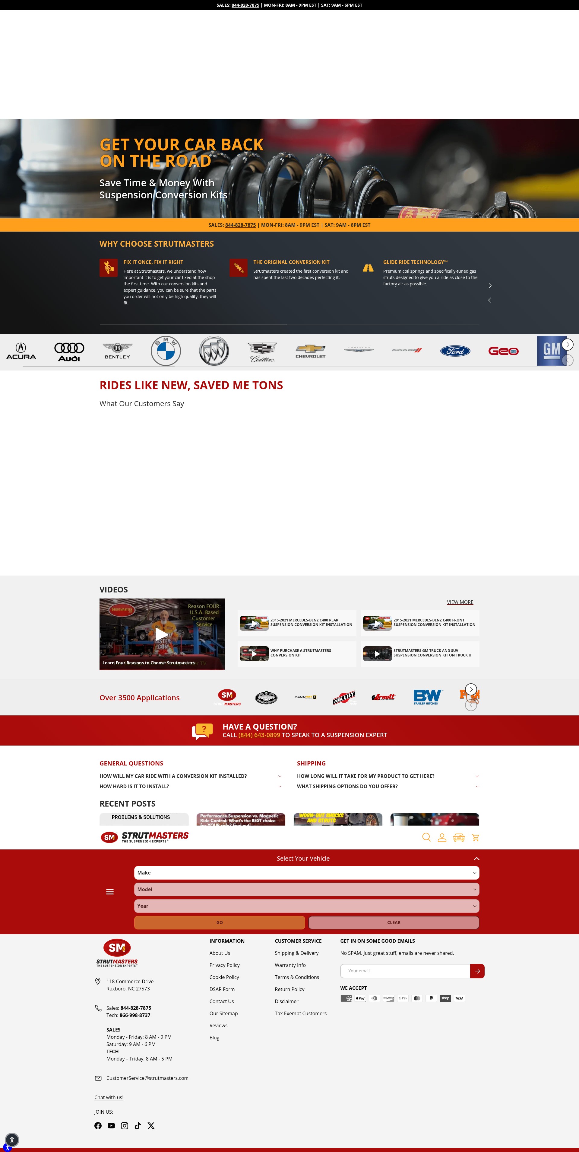Viewport: 579px width, 1152px height.
Task: Expand 'How long will it take' shipping question
Action: point(388,776)
